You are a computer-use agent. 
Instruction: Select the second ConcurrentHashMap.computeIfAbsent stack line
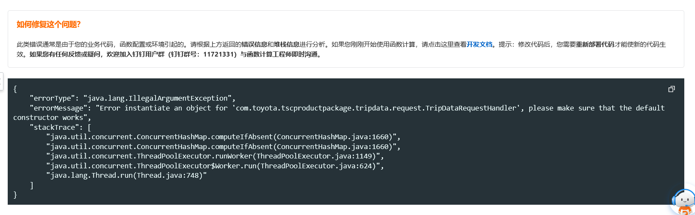point(223,146)
